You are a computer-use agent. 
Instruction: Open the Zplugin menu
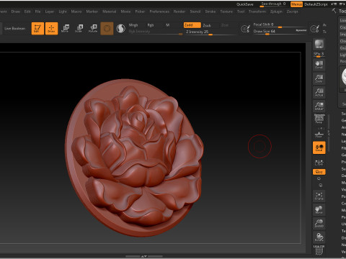tap(276, 12)
